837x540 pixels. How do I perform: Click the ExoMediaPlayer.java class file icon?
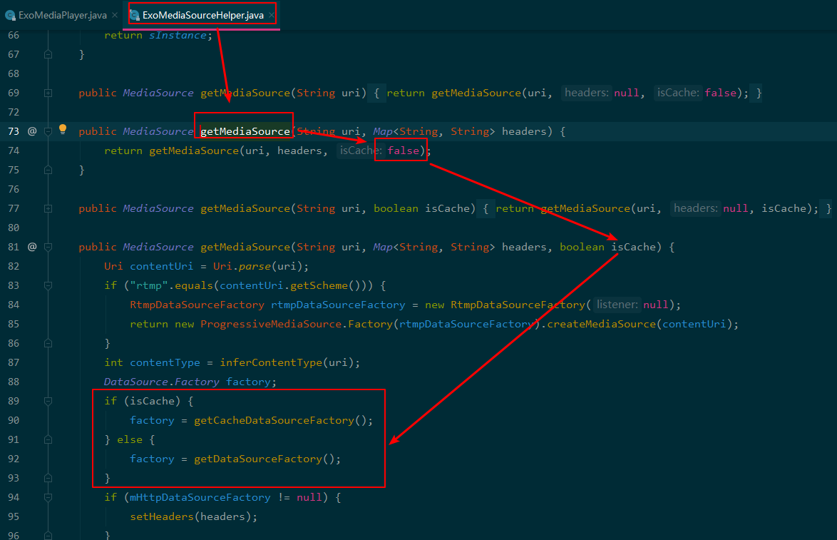(x=10, y=16)
